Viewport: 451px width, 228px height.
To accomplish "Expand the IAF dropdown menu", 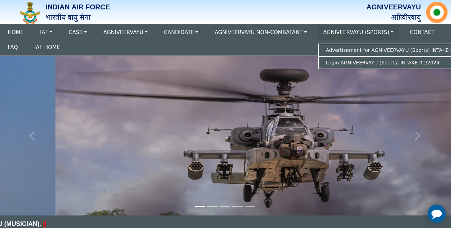I will click(x=46, y=32).
